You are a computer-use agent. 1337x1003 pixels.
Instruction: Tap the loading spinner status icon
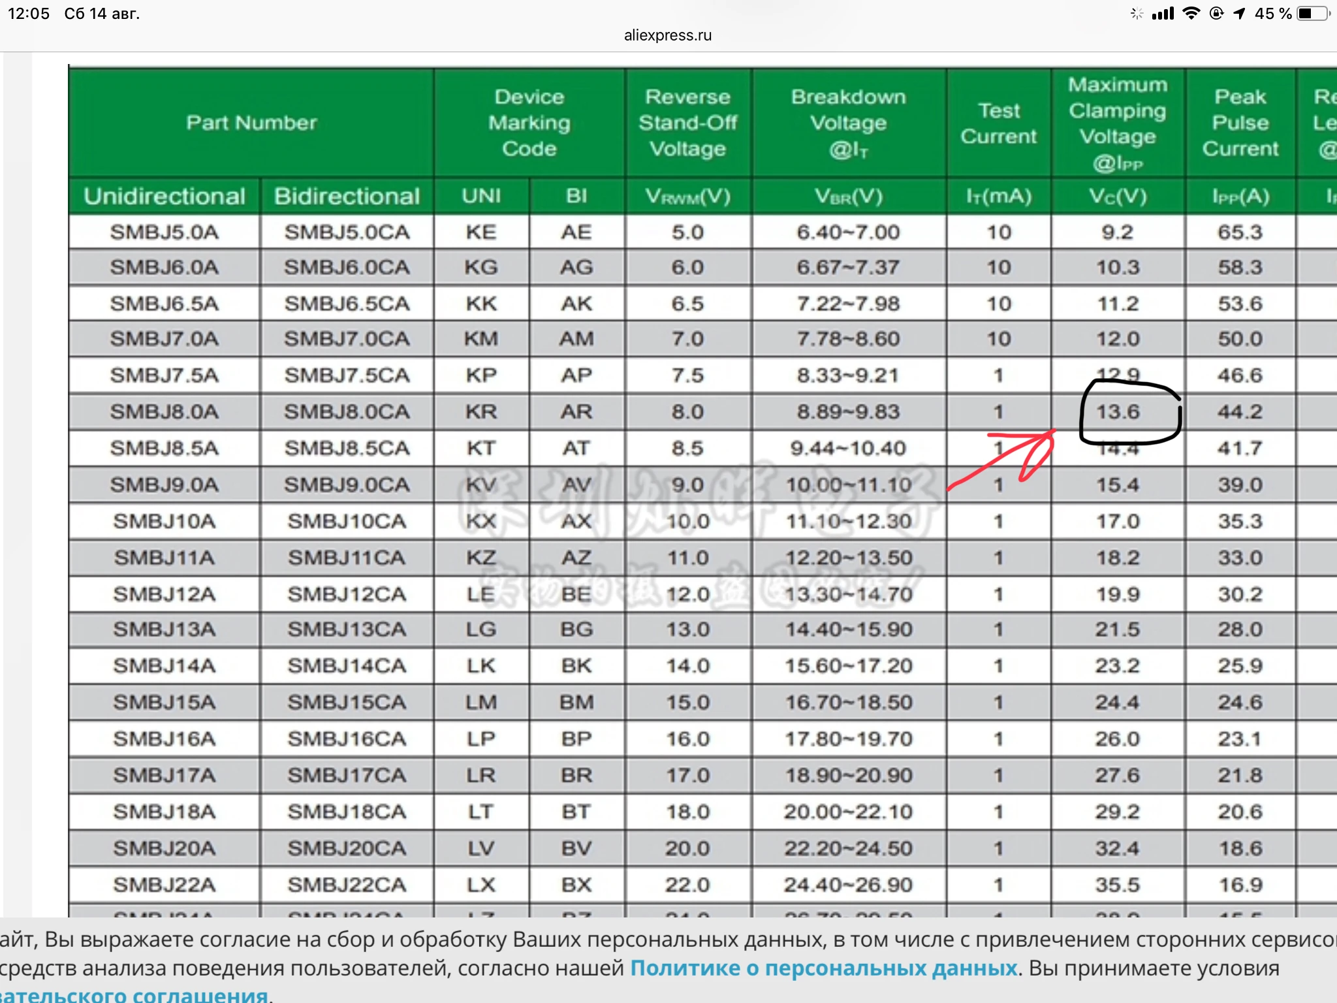click(1137, 14)
